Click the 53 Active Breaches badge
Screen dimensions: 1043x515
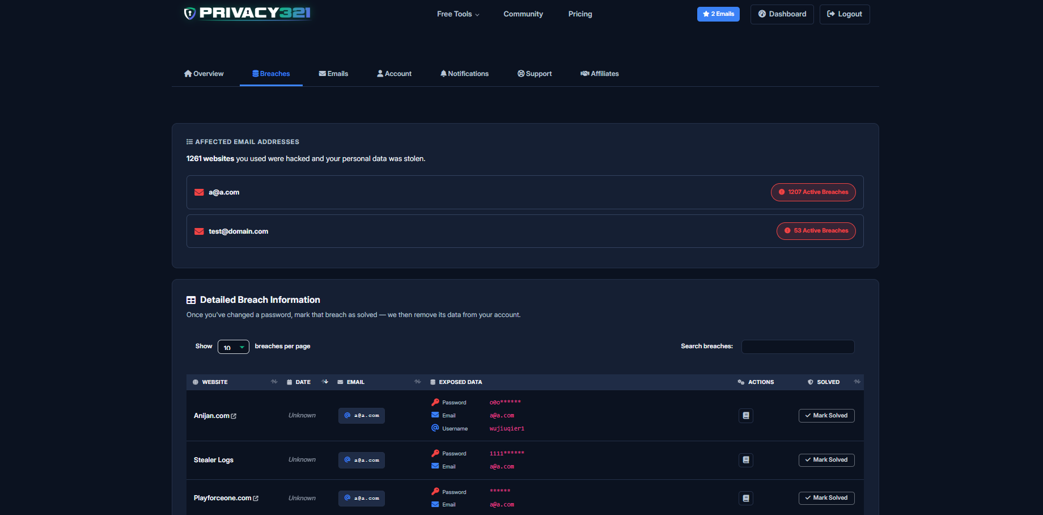[816, 231]
